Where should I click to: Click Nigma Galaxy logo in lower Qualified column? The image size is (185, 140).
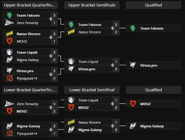(133, 126)
